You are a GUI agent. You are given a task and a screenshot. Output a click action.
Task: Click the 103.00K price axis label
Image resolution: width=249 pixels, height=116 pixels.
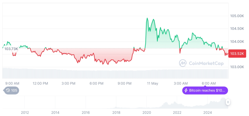(x=237, y=67)
